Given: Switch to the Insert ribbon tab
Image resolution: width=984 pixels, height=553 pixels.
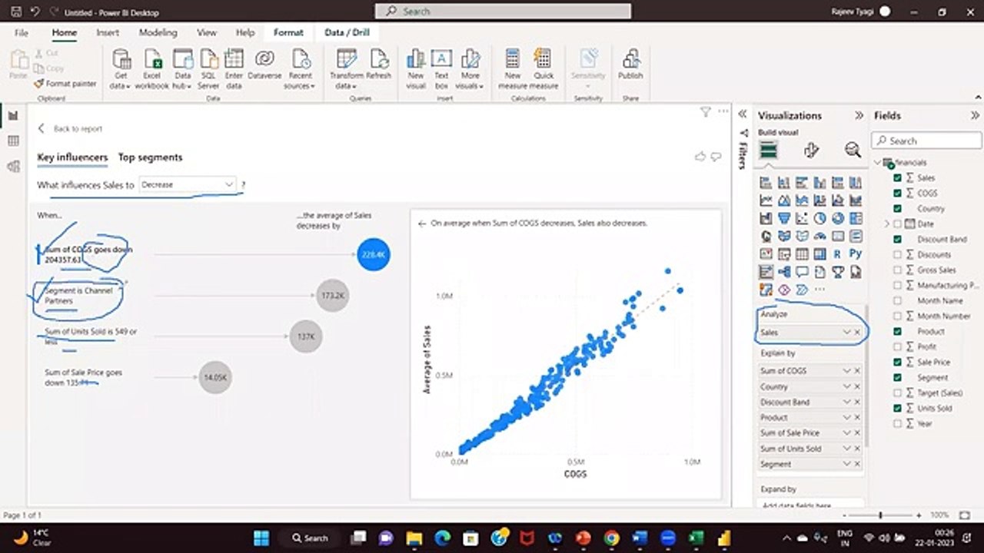Looking at the screenshot, I should pyautogui.click(x=108, y=33).
